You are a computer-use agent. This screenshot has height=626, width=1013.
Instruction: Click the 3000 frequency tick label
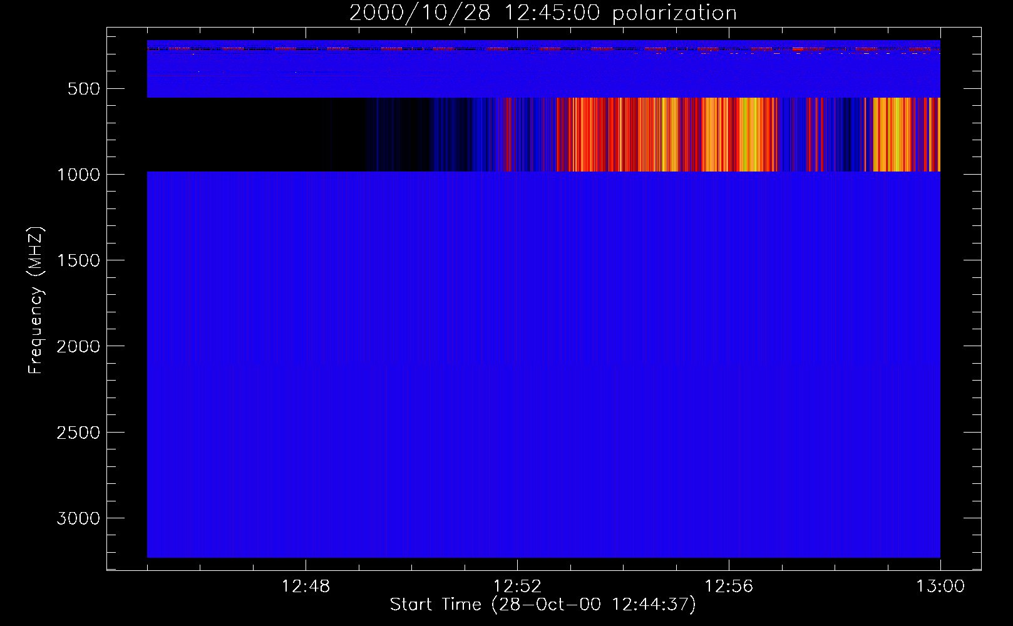(x=78, y=518)
